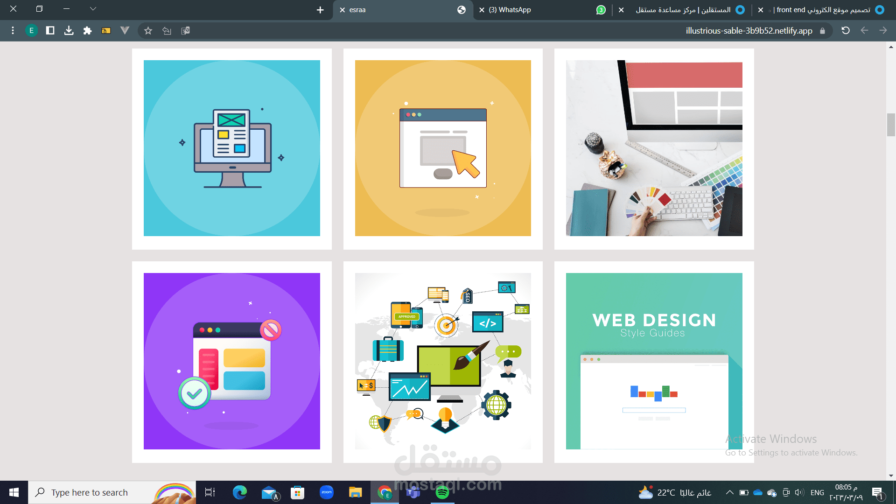Click the Meet Now camera tray icon
The width and height of the screenshot is (896, 504).
tap(786, 492)
